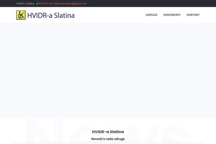Click the Novosti iz rada udruge subtitle
This screenshot has width=216, height=144.
(108, 139)
